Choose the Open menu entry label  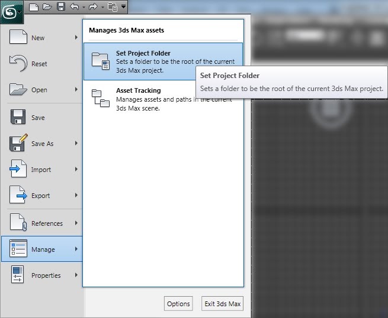(x=39, y=90)
